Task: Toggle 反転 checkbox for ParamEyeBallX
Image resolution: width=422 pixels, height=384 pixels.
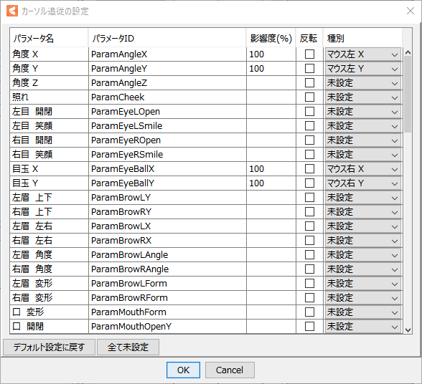Action: [x=309, y=169]
